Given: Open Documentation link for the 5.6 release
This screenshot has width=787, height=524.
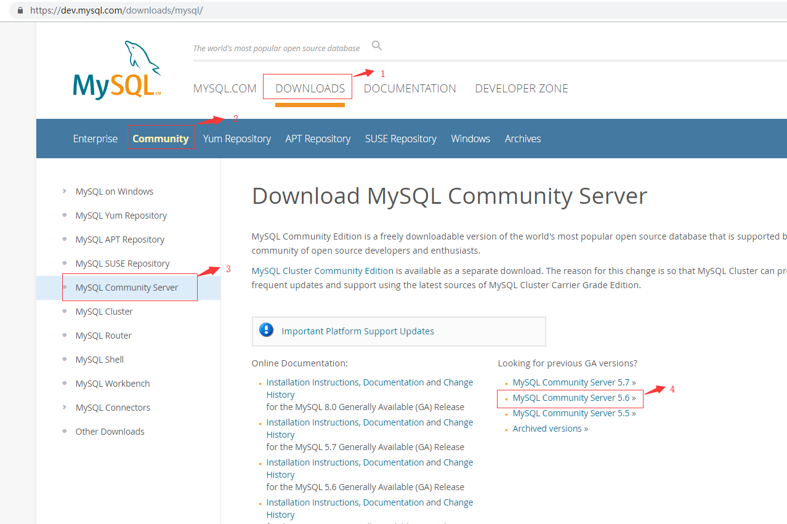Looking at the screenshot, I should 393,462.
